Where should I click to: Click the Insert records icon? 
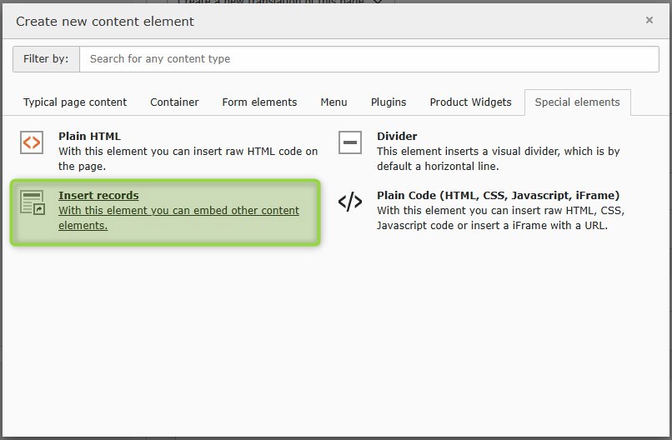tap(32, 202)
